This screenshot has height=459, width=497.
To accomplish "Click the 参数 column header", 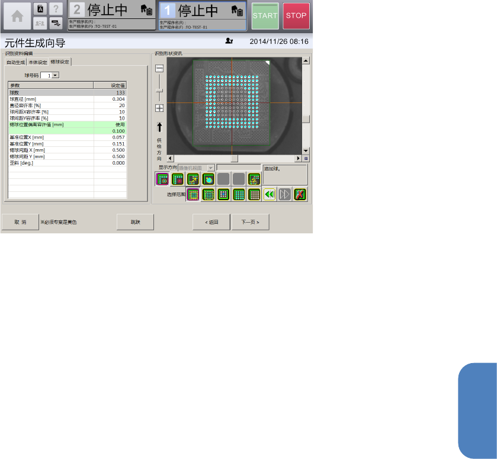I will (x=51, y=85).
